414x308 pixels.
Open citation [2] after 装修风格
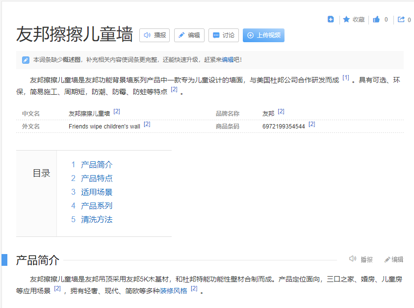point(194,289)
